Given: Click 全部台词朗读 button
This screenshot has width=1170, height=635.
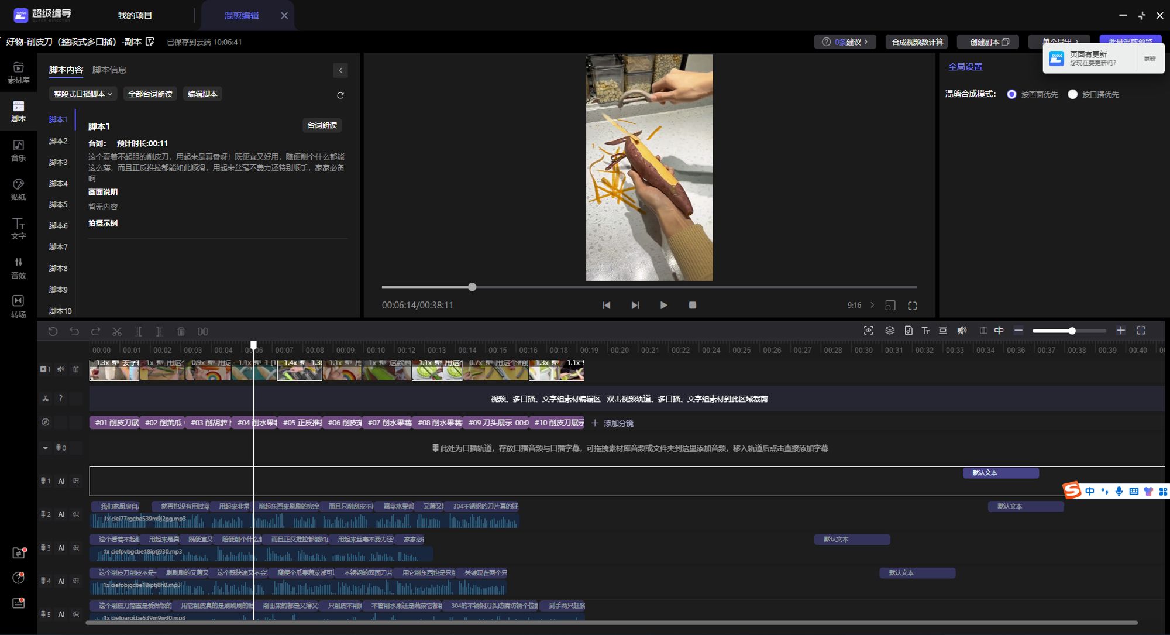Looking at the screenshot, I should [x=150, y=94].
